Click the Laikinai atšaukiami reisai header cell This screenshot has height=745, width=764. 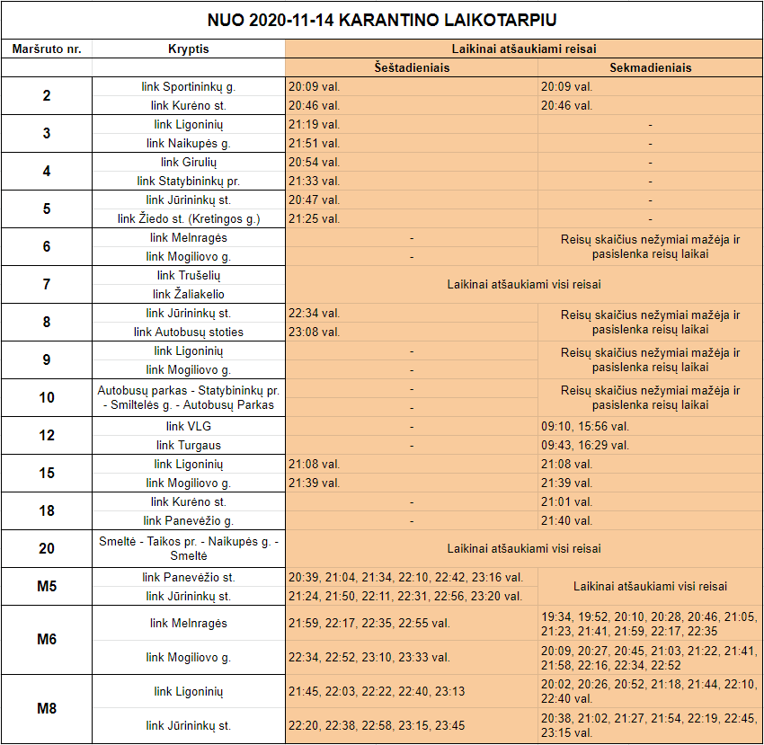[x=523, y=49]
